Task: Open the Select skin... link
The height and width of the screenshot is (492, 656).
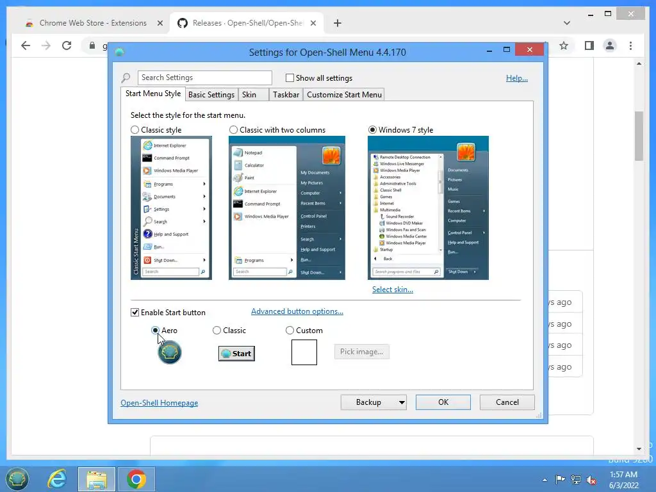Action: (393, 290)
